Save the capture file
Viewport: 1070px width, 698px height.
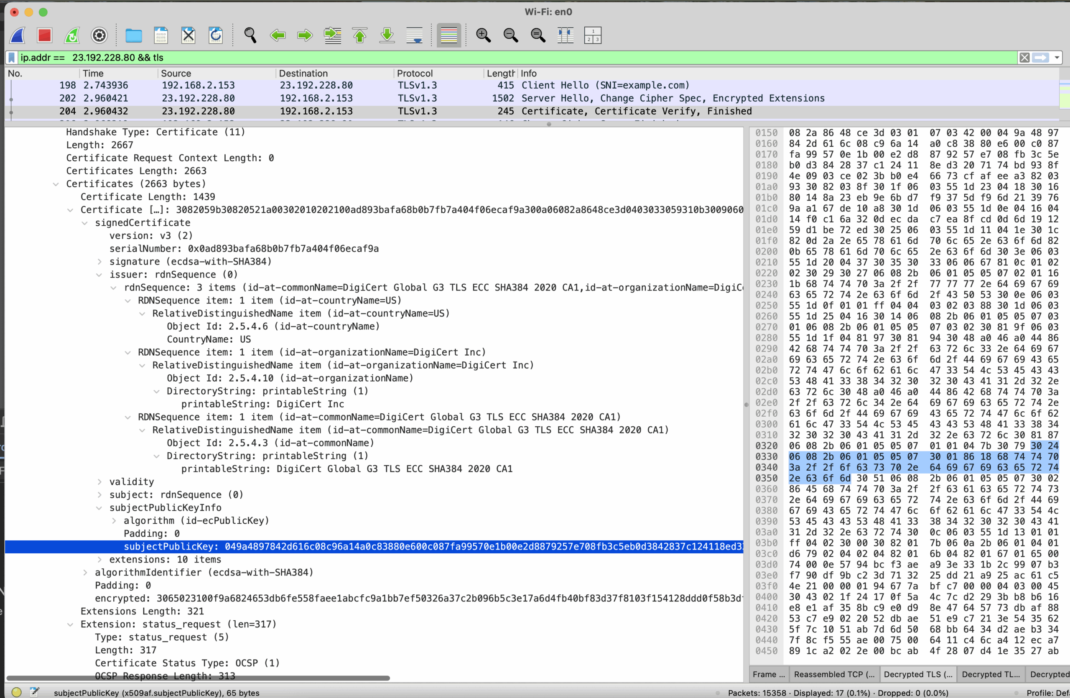pyautogui.click(x=161, y=35)
